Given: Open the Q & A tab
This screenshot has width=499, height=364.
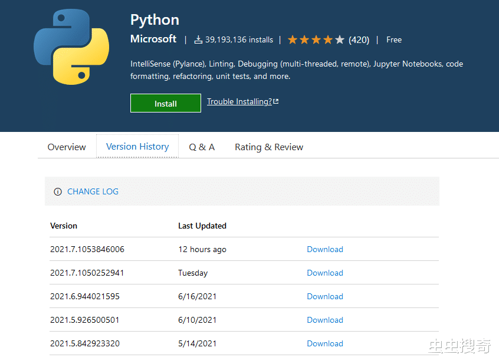Looking at the screenshot, I should pyautogui.click(x=202, y=147).
